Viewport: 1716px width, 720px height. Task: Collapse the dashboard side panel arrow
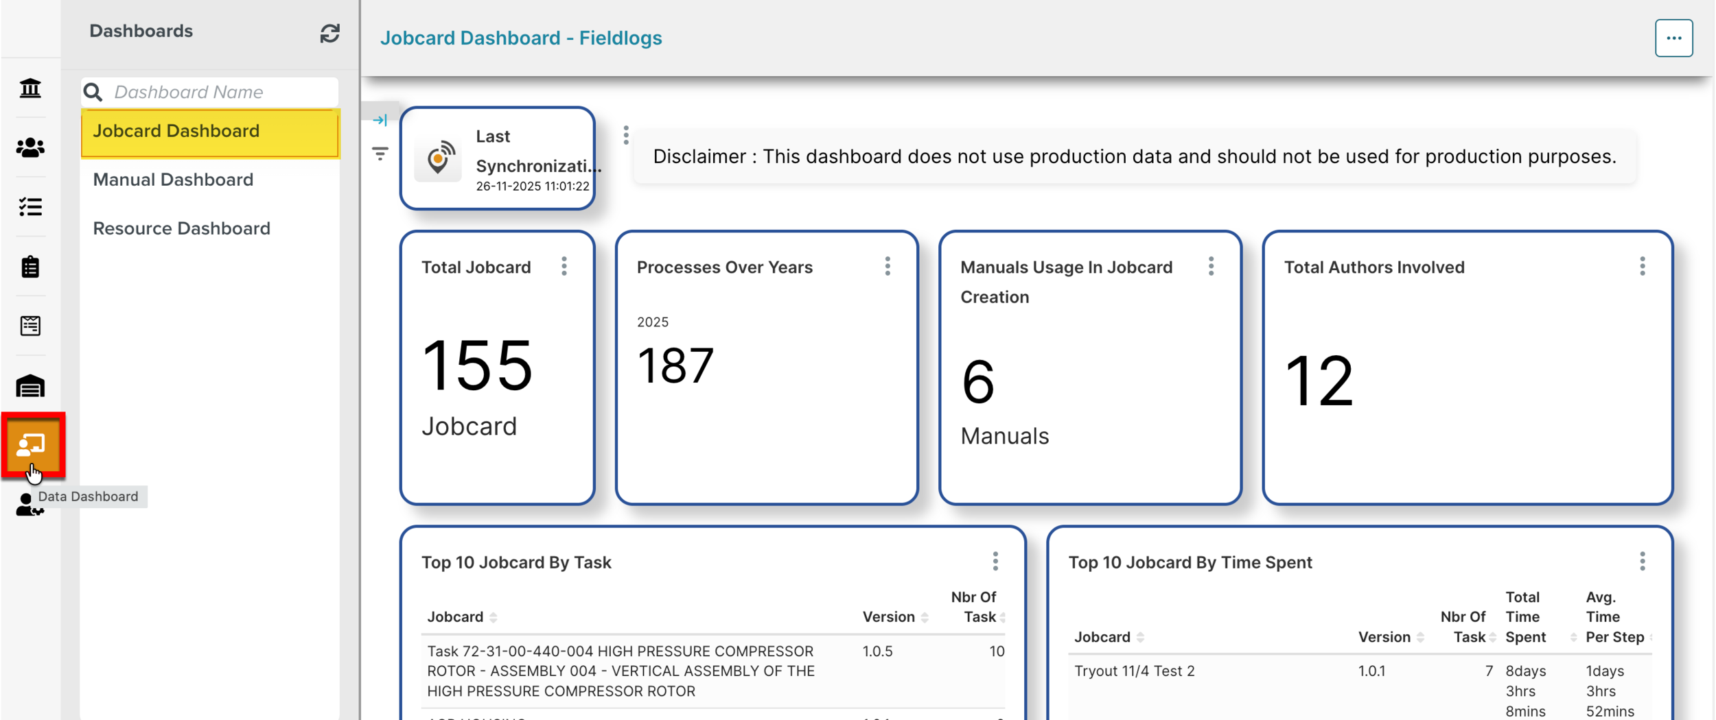click(x=380, y=119)
